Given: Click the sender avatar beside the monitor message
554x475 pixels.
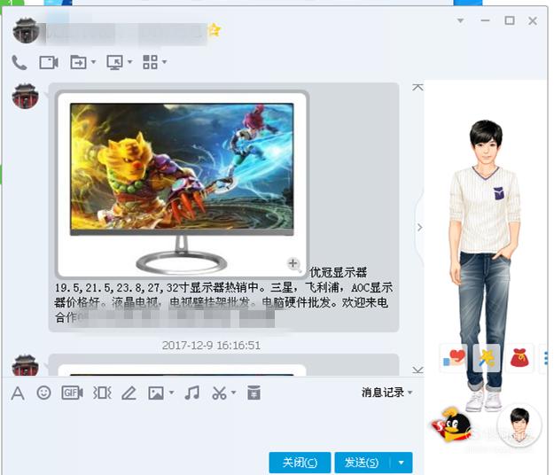Looking at the screenshot, I should tap(25, 96).
